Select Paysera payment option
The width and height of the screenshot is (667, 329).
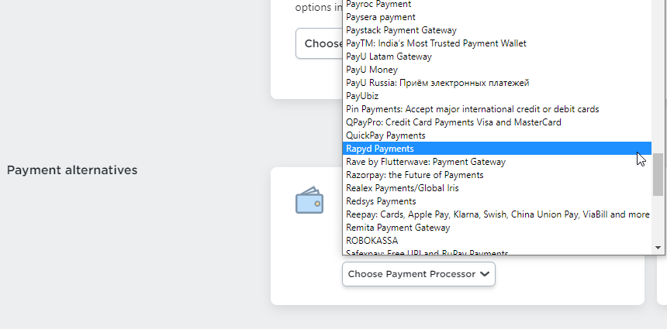click(x=380, y=17)
